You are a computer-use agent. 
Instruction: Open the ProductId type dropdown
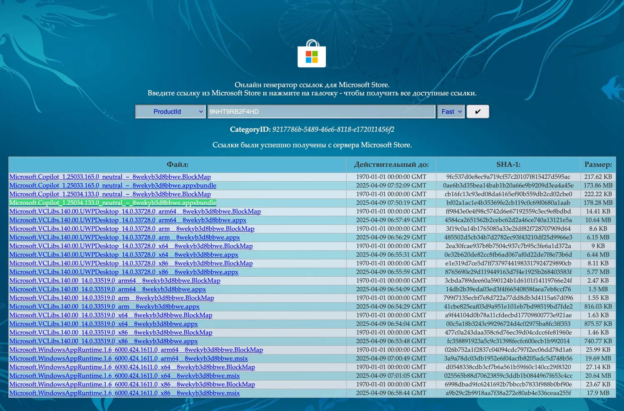click(171, 111)
